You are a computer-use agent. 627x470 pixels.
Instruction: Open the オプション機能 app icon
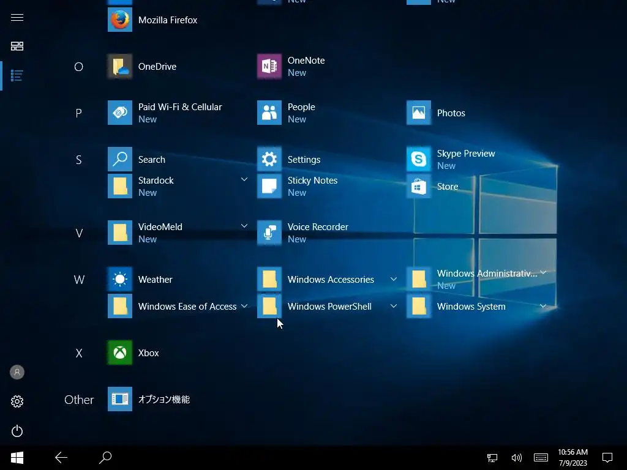[120, 399]
